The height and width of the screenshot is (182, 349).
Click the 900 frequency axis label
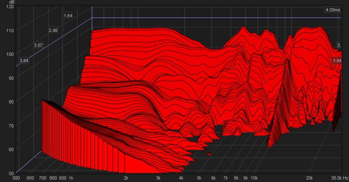pyautogui.click(x=63, y=178)
